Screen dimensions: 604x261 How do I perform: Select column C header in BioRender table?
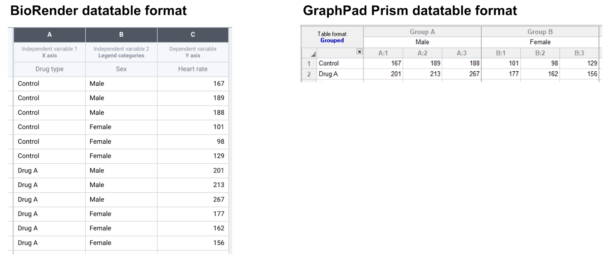(x=193, y=35)
